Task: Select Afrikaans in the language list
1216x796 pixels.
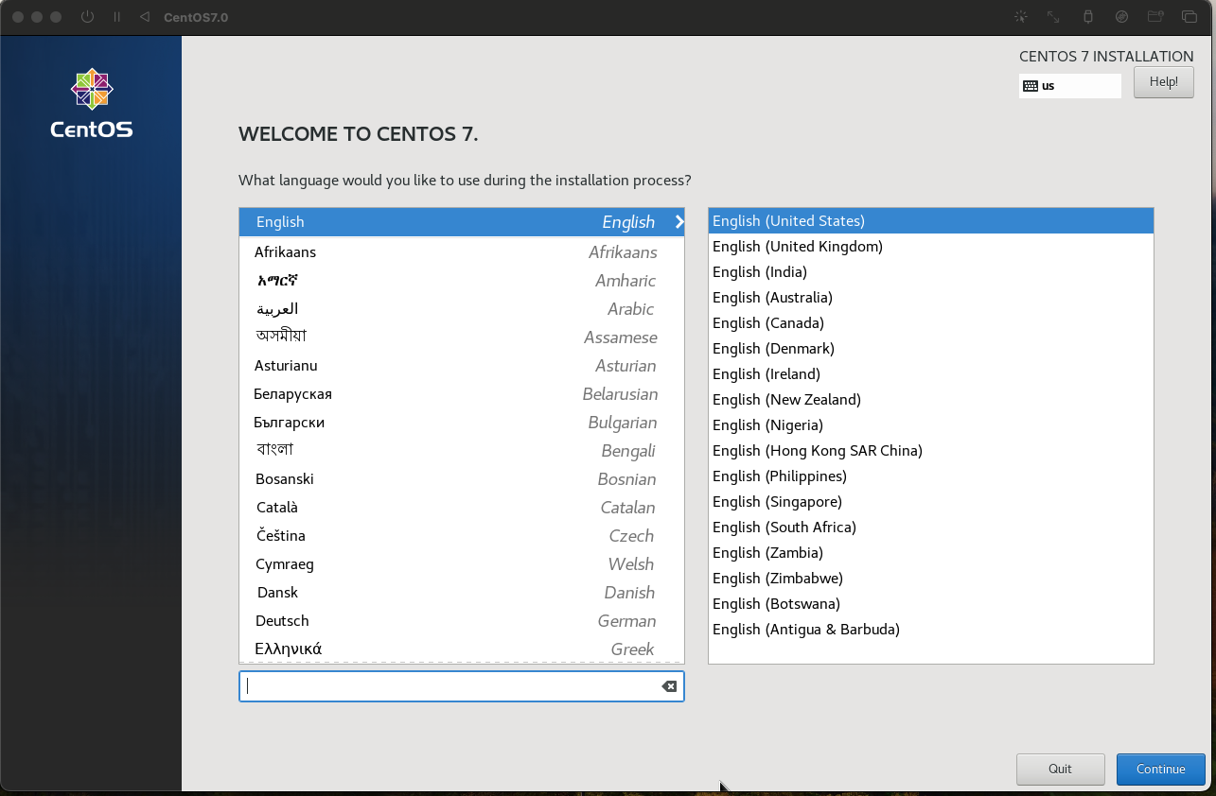Action: (462, 252)
